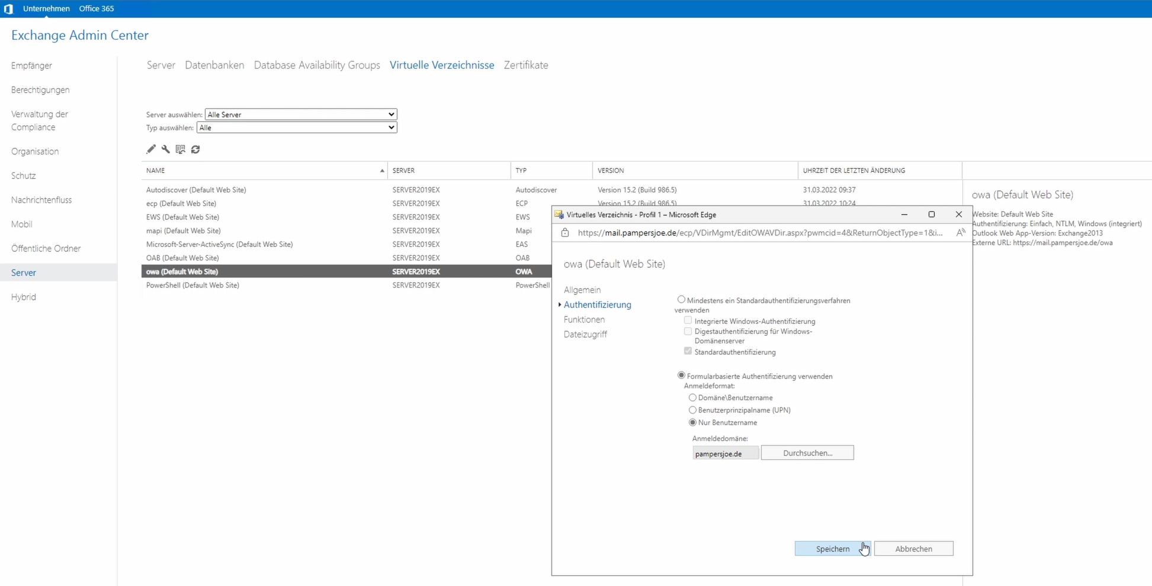Click the Edge popup address bar URL
This screenshot has width=1152, height=586.
[x=760, y=233]
